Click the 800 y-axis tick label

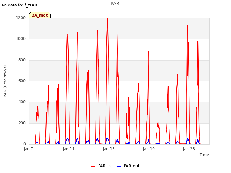[x=22, y=60]
